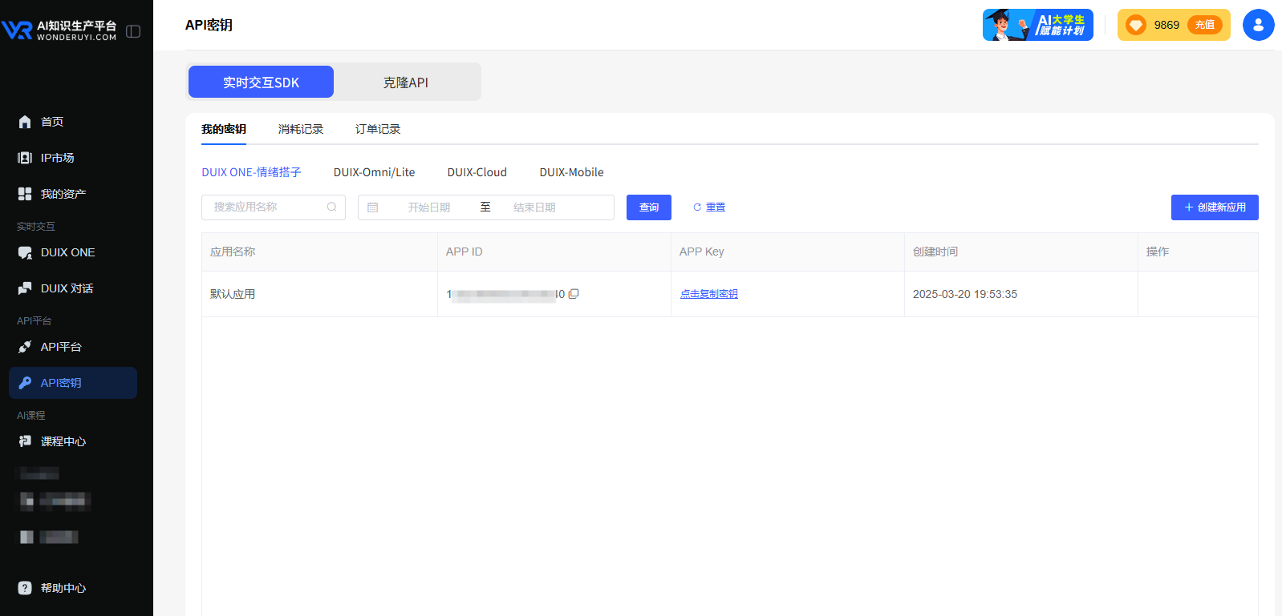Viewport: 1282px width, 616px height.
Task: Collapse the sidebar using the panel toggle icon
Action: click(133, 31)
